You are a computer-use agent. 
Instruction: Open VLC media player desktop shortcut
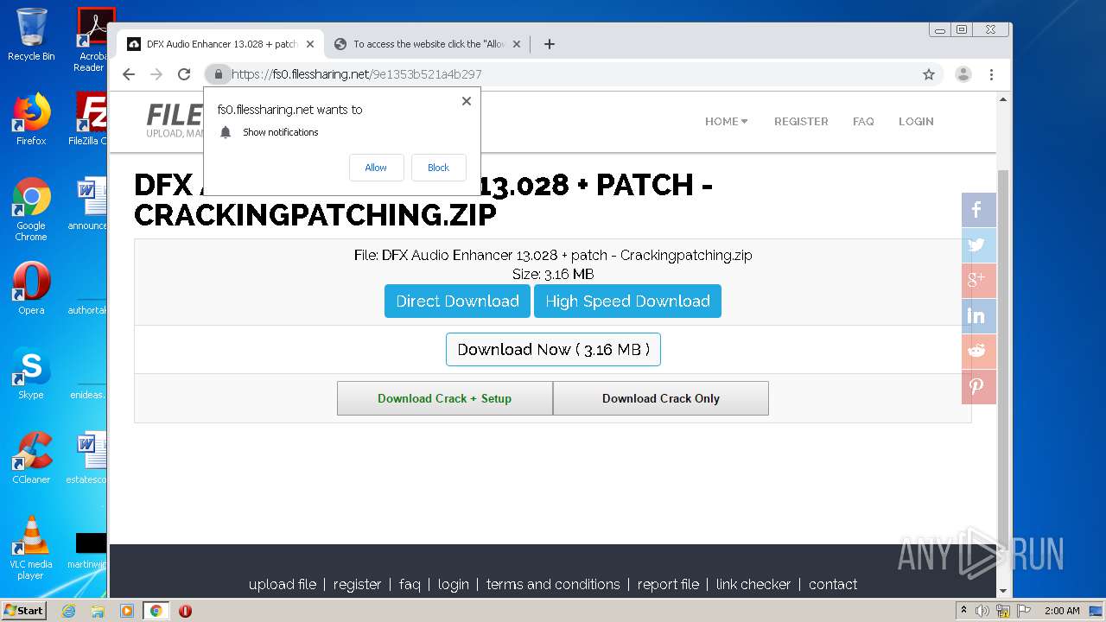(x=31, y=548)
